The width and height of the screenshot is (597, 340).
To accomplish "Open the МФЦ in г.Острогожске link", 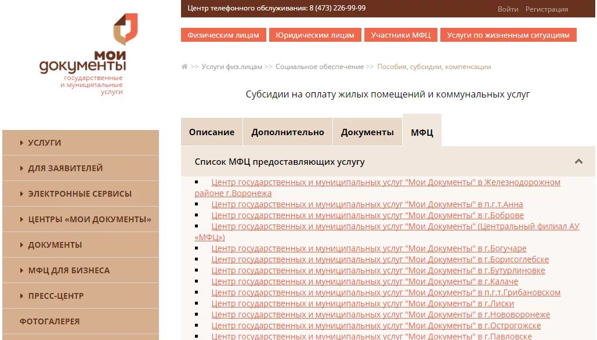I will [x=376, y=326].
